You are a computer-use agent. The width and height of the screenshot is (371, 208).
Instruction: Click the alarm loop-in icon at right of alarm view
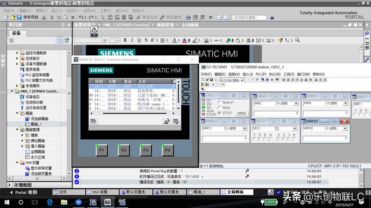tap(166, 121)
